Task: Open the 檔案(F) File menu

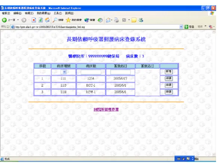Action: [x=6, y=13]
